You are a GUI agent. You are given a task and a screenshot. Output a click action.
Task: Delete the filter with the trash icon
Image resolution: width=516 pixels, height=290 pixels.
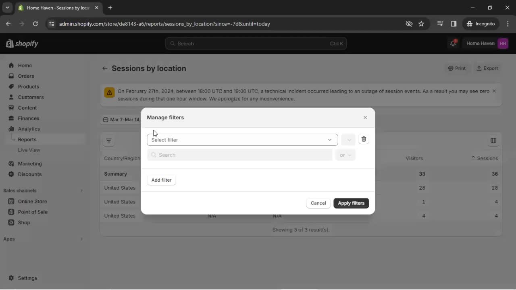364,139
